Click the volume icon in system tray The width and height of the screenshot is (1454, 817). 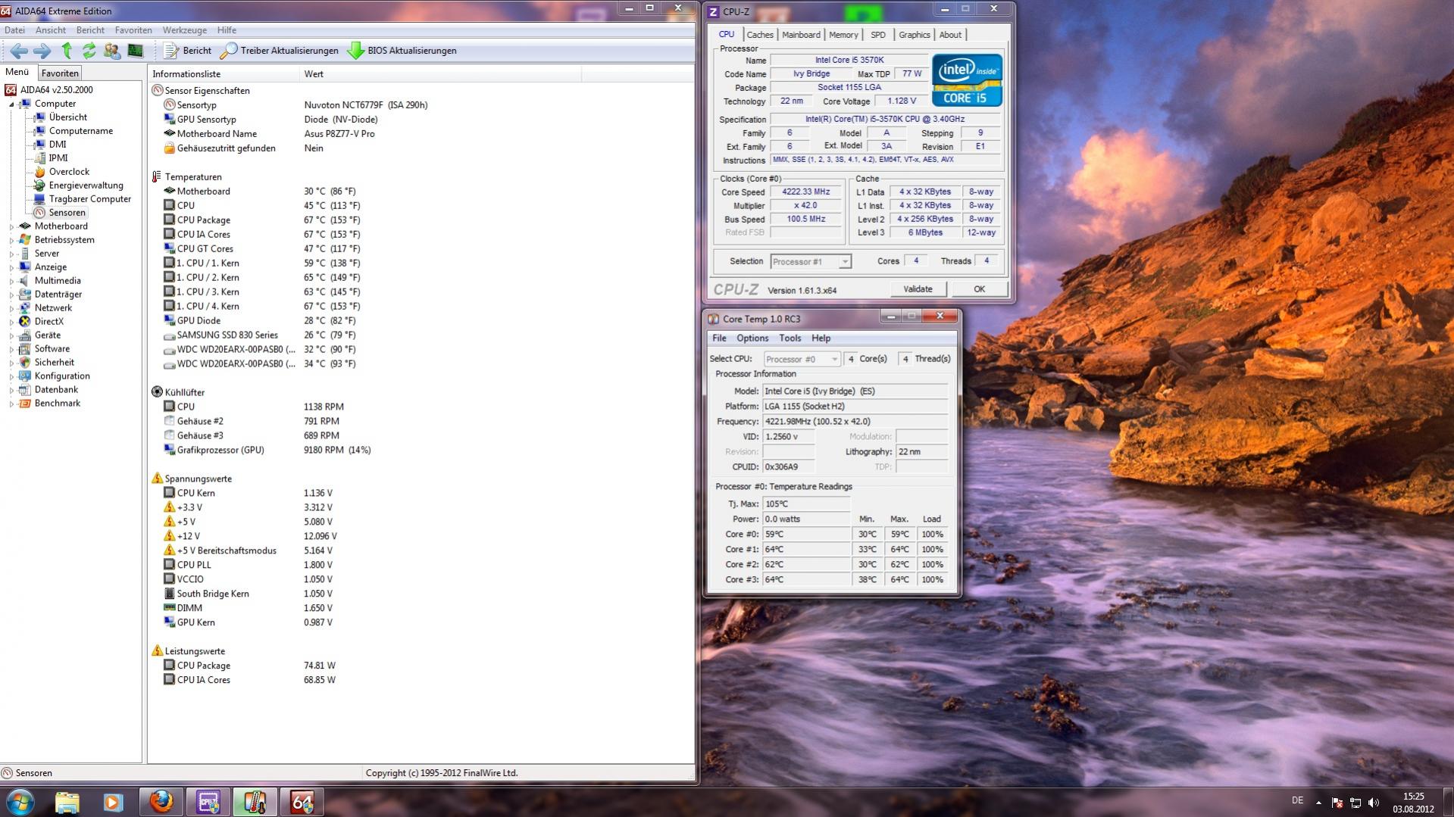pyautogui.click(x=1374, y=803)
